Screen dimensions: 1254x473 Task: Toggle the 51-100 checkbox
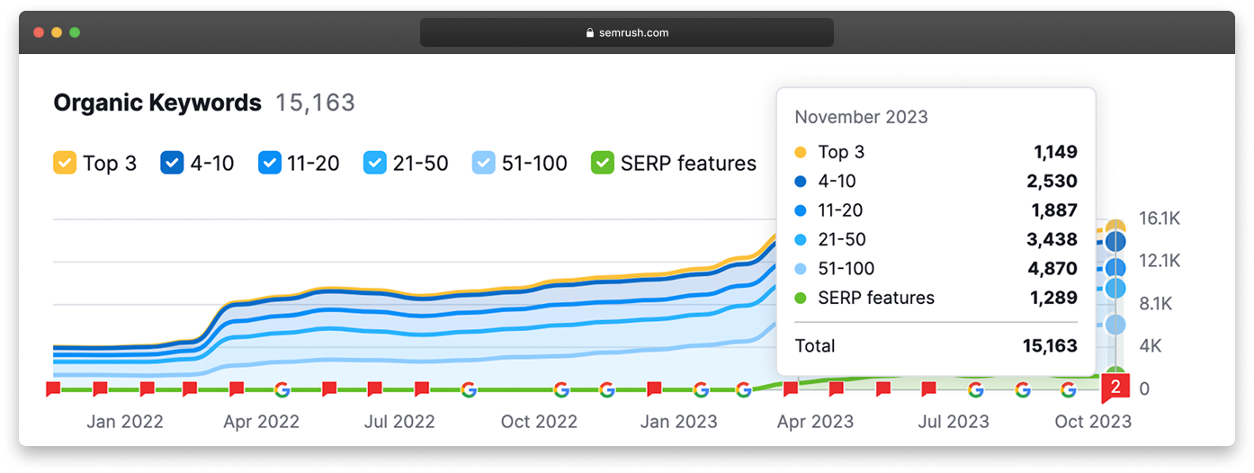(x=485, y=164)
